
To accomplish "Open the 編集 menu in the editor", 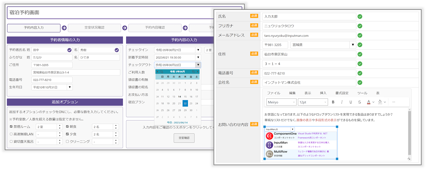I will point(292,93).
